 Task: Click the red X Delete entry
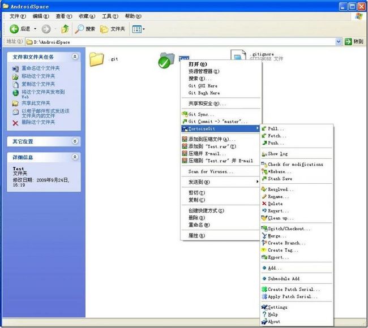click(297, 204)
